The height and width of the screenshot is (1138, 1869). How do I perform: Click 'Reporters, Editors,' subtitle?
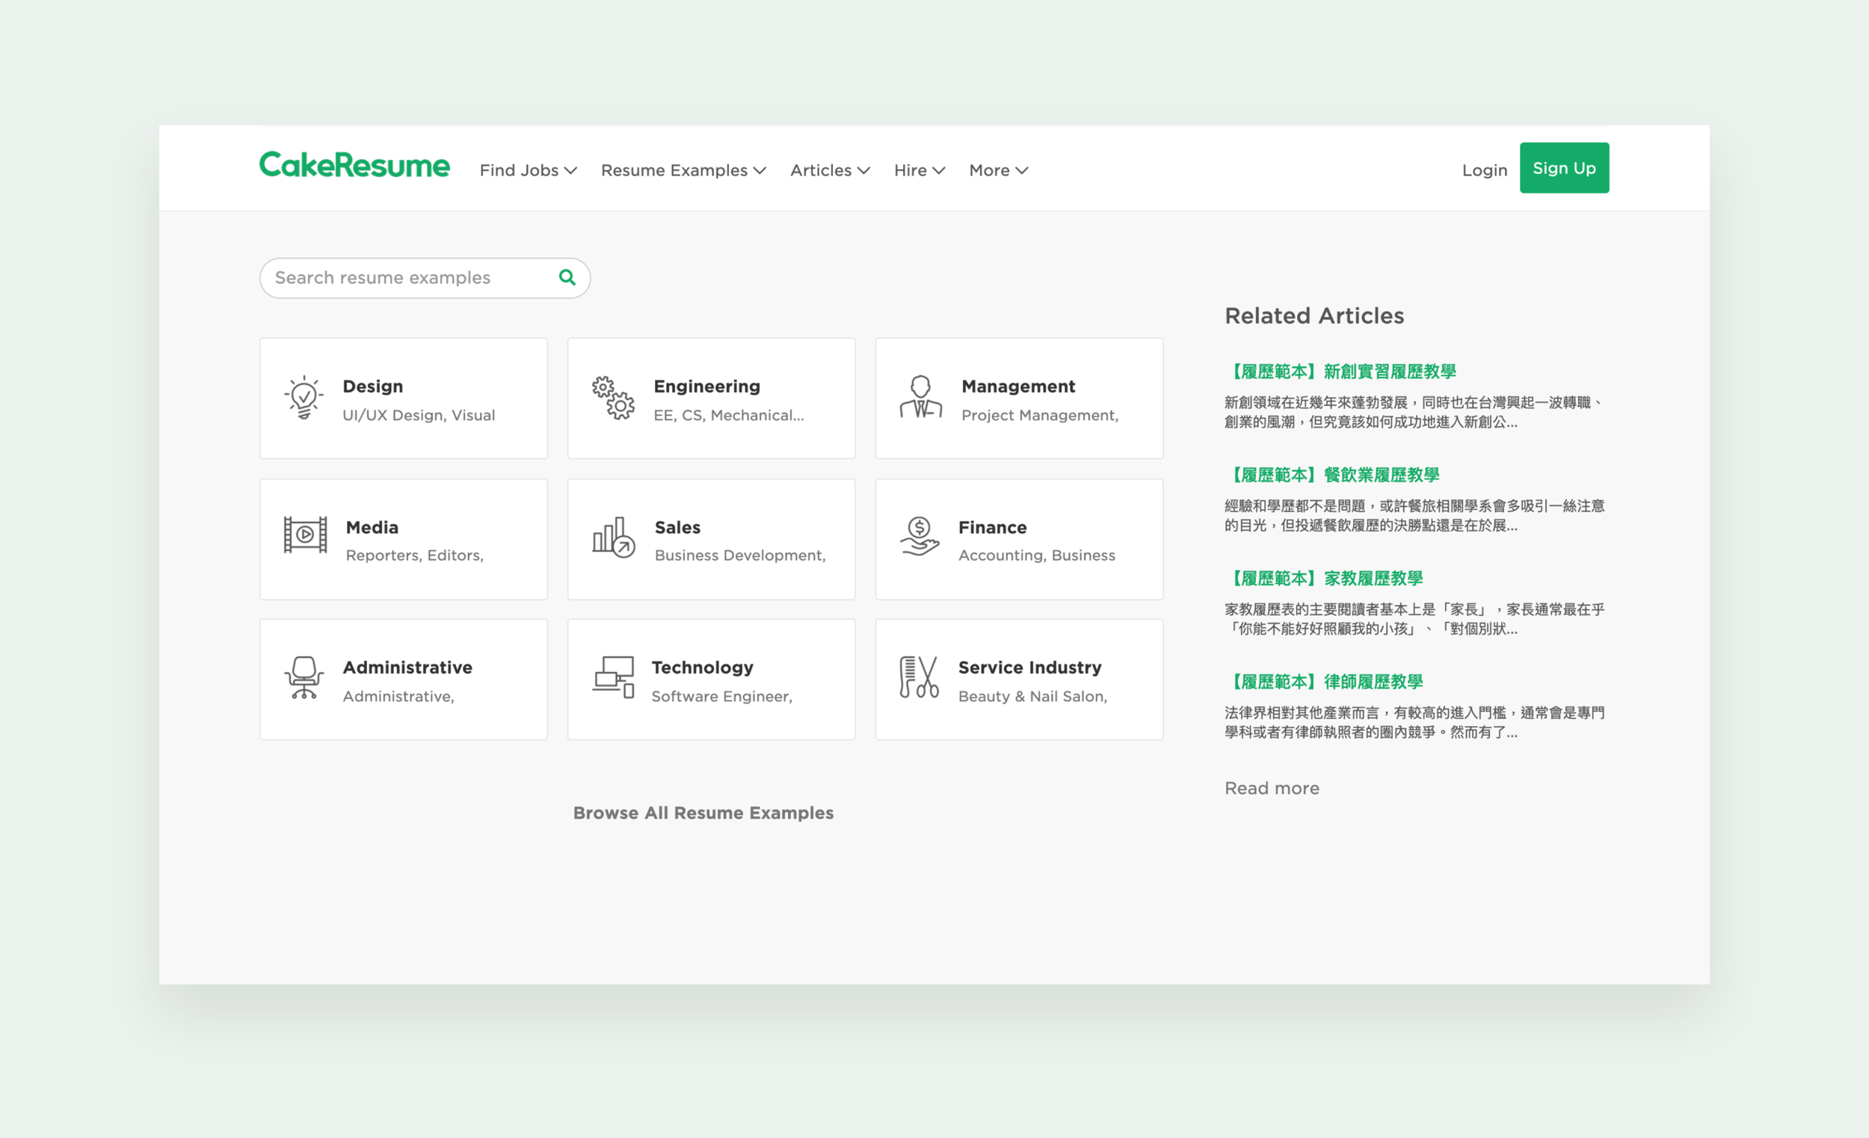tap(415, 556)
